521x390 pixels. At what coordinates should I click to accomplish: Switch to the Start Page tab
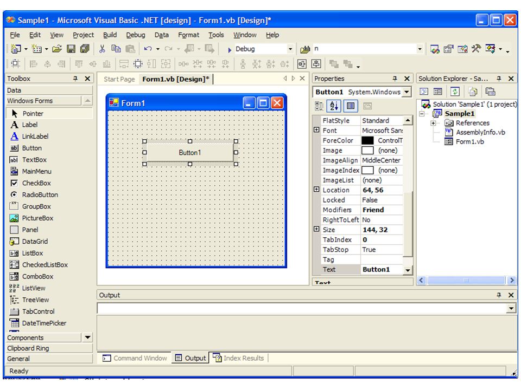tap(119, 79)
